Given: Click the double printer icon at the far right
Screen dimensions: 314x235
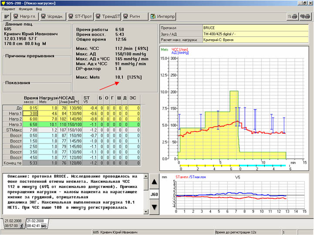Looking at the screenshot, I should pos(304,17).
